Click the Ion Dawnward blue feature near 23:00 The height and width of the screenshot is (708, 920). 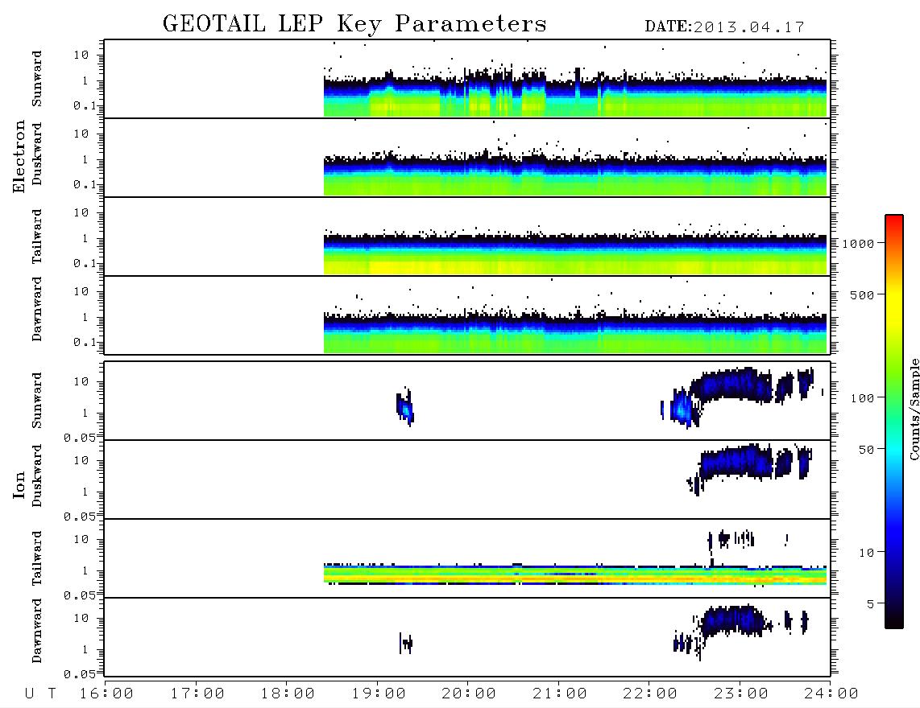tap(732, 620)
